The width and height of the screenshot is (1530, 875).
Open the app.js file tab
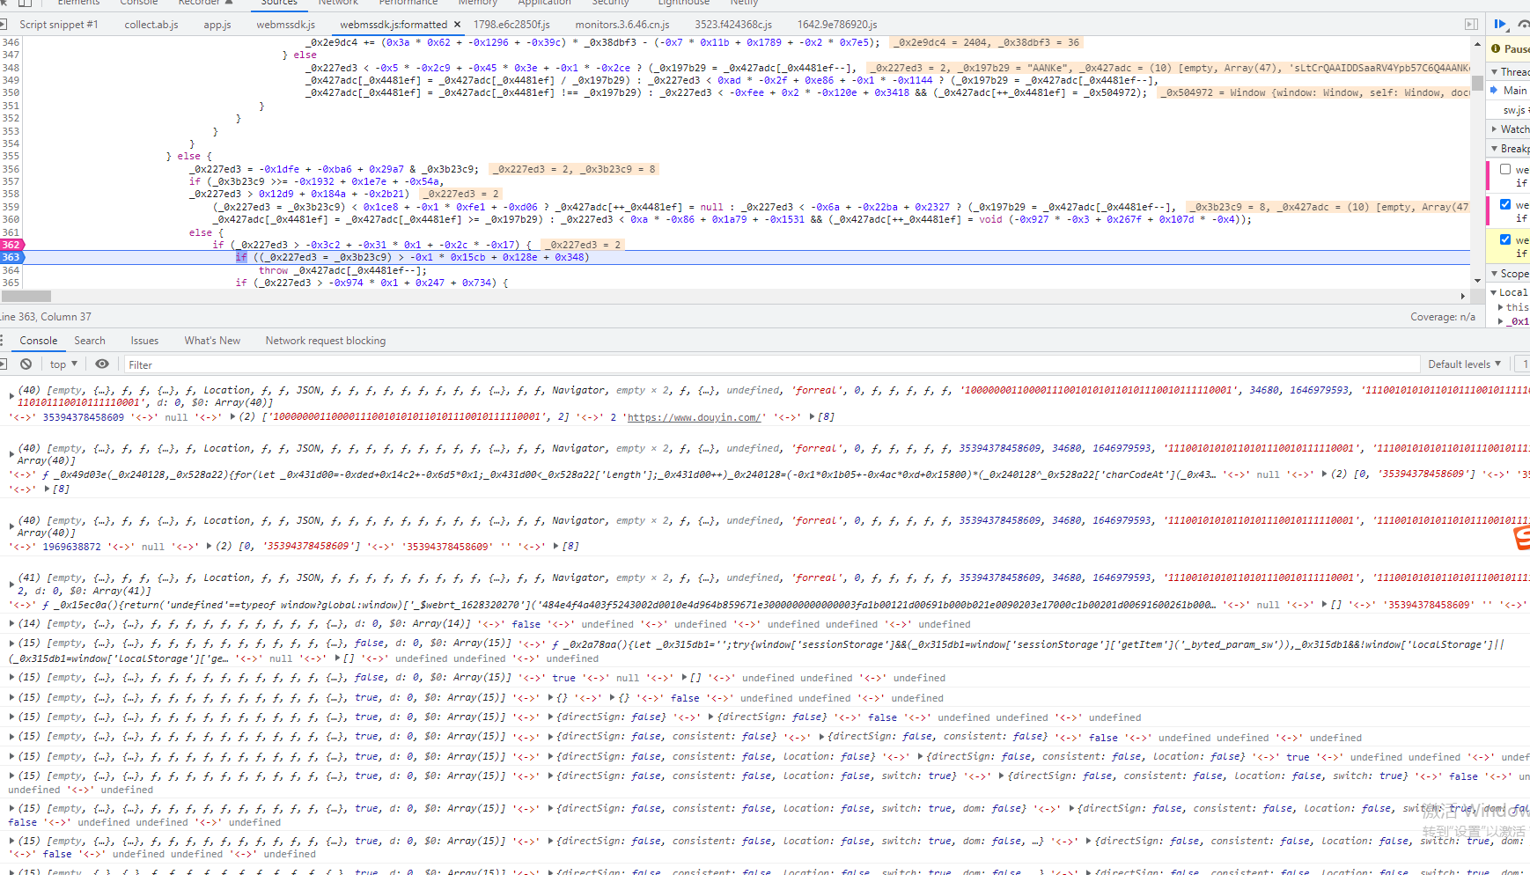(x=217, y=25)
